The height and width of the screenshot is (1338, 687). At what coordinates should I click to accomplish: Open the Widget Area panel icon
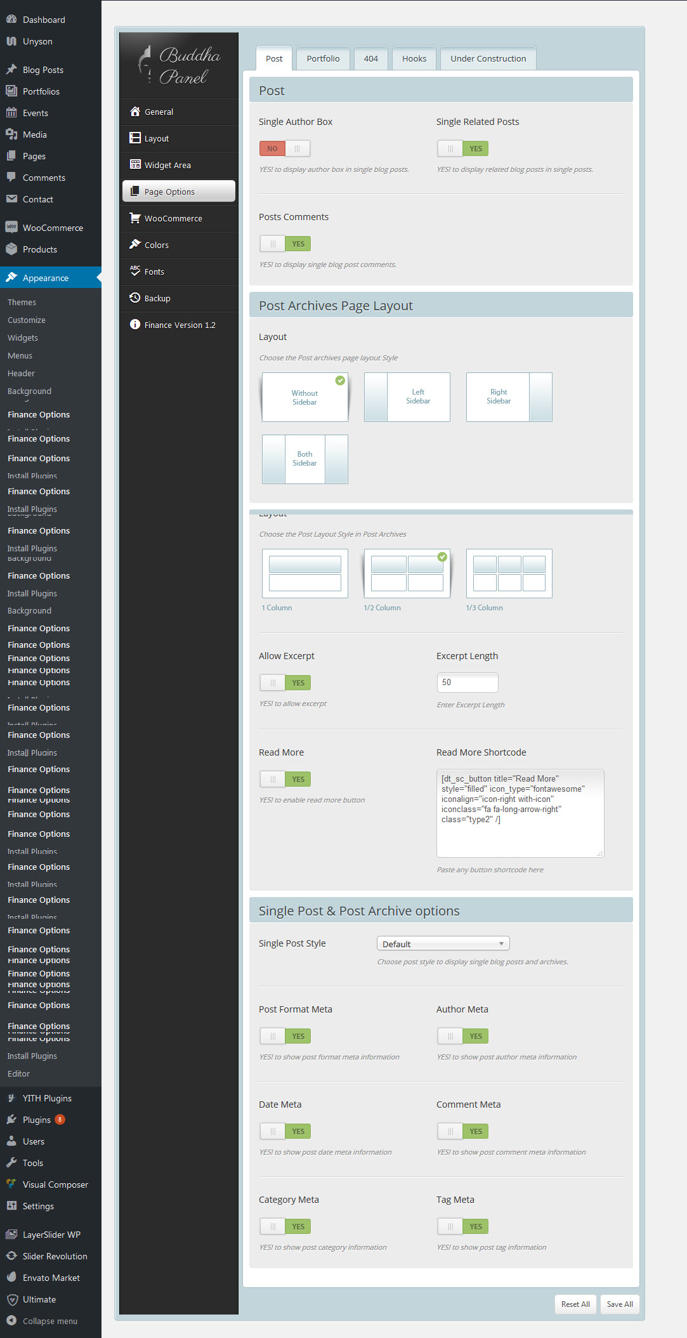(134, 165)
